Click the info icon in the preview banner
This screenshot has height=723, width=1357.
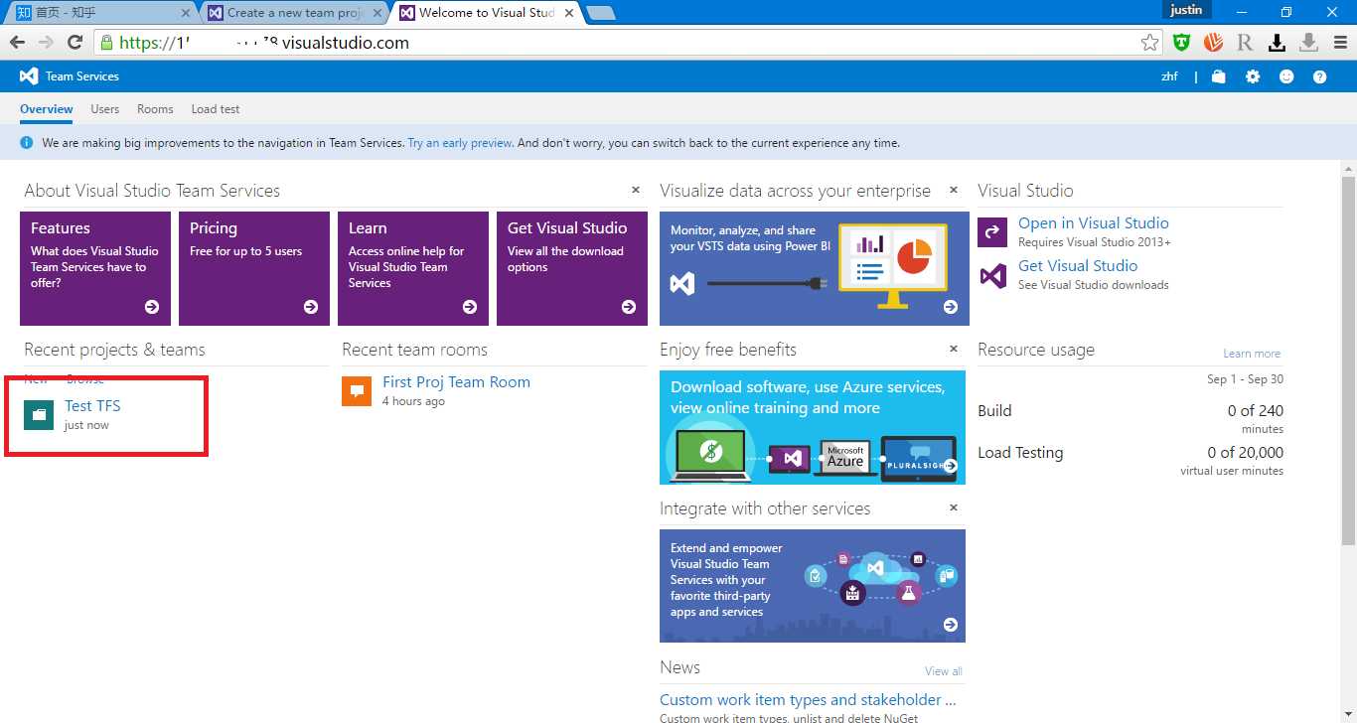[x=27, y=143]
